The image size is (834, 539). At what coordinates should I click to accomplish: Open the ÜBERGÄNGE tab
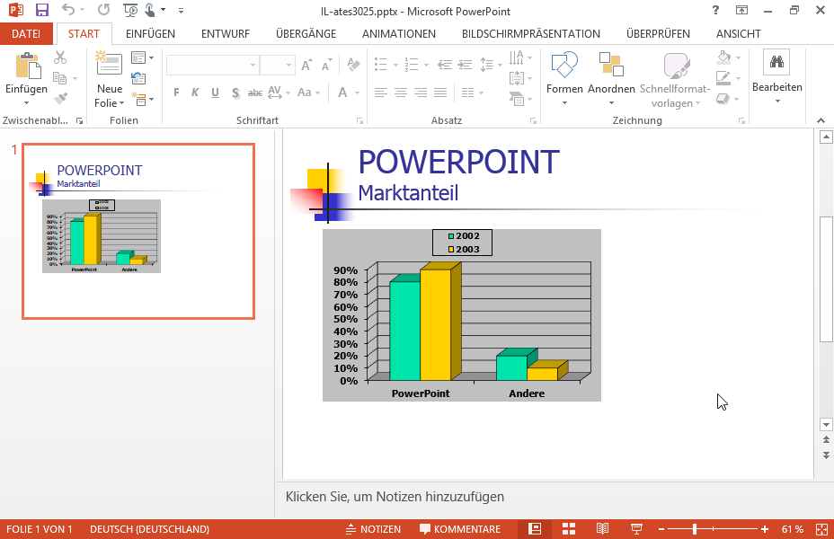coord(306,33)
